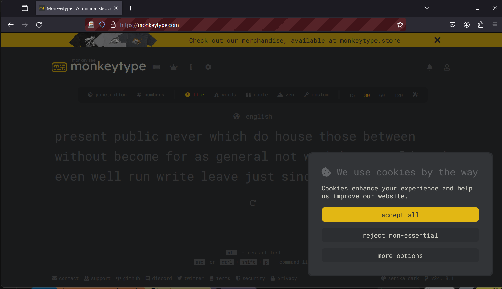Open the notifications bell icon
This screenshot has width=502, height=289.
point(429,67)
